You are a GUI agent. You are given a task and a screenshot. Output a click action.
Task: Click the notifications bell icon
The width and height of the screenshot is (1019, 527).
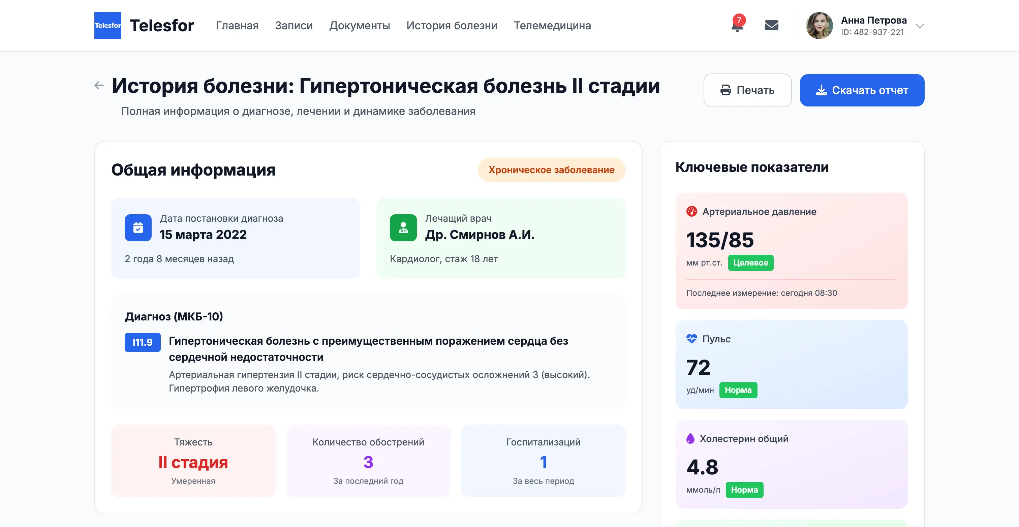(x=737, y=26)
